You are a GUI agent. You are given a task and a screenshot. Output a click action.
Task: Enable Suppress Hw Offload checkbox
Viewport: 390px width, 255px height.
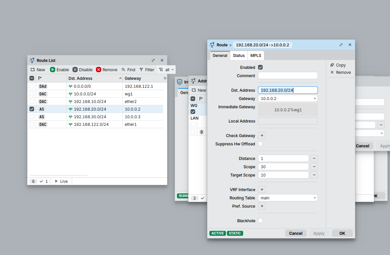pos(260,144)
